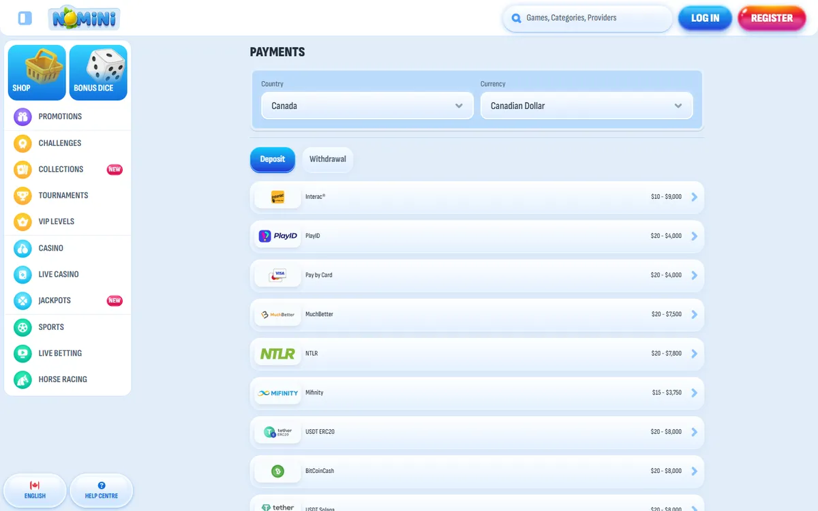Screen dimensions: 818x511
Task: Click the "VIP LEVELS" sidebar label
Action: (x=57, y=221)
